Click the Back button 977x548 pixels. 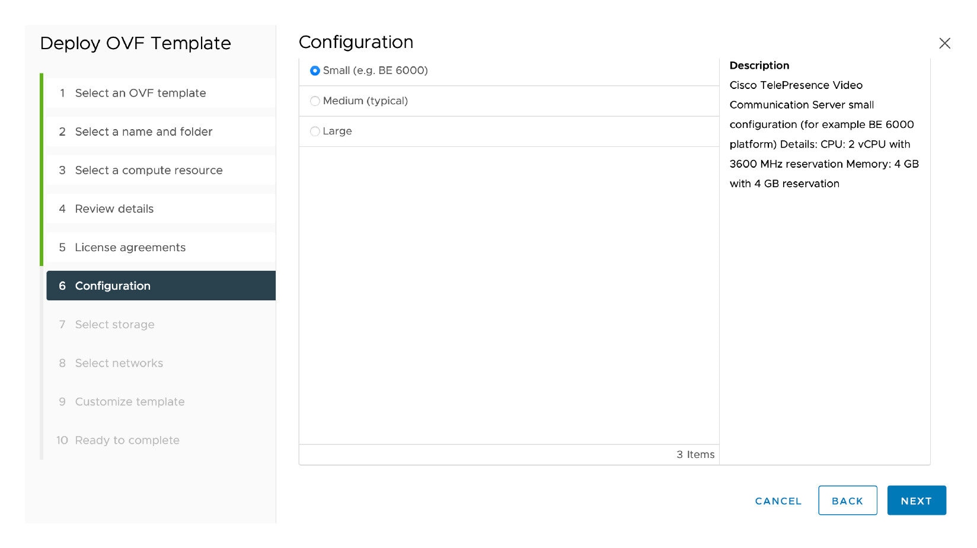pos(847,501)
